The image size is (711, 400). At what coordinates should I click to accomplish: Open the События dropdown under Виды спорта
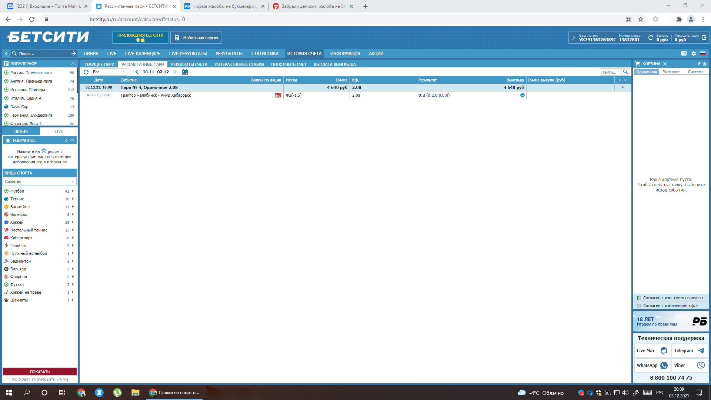point(39,181)
